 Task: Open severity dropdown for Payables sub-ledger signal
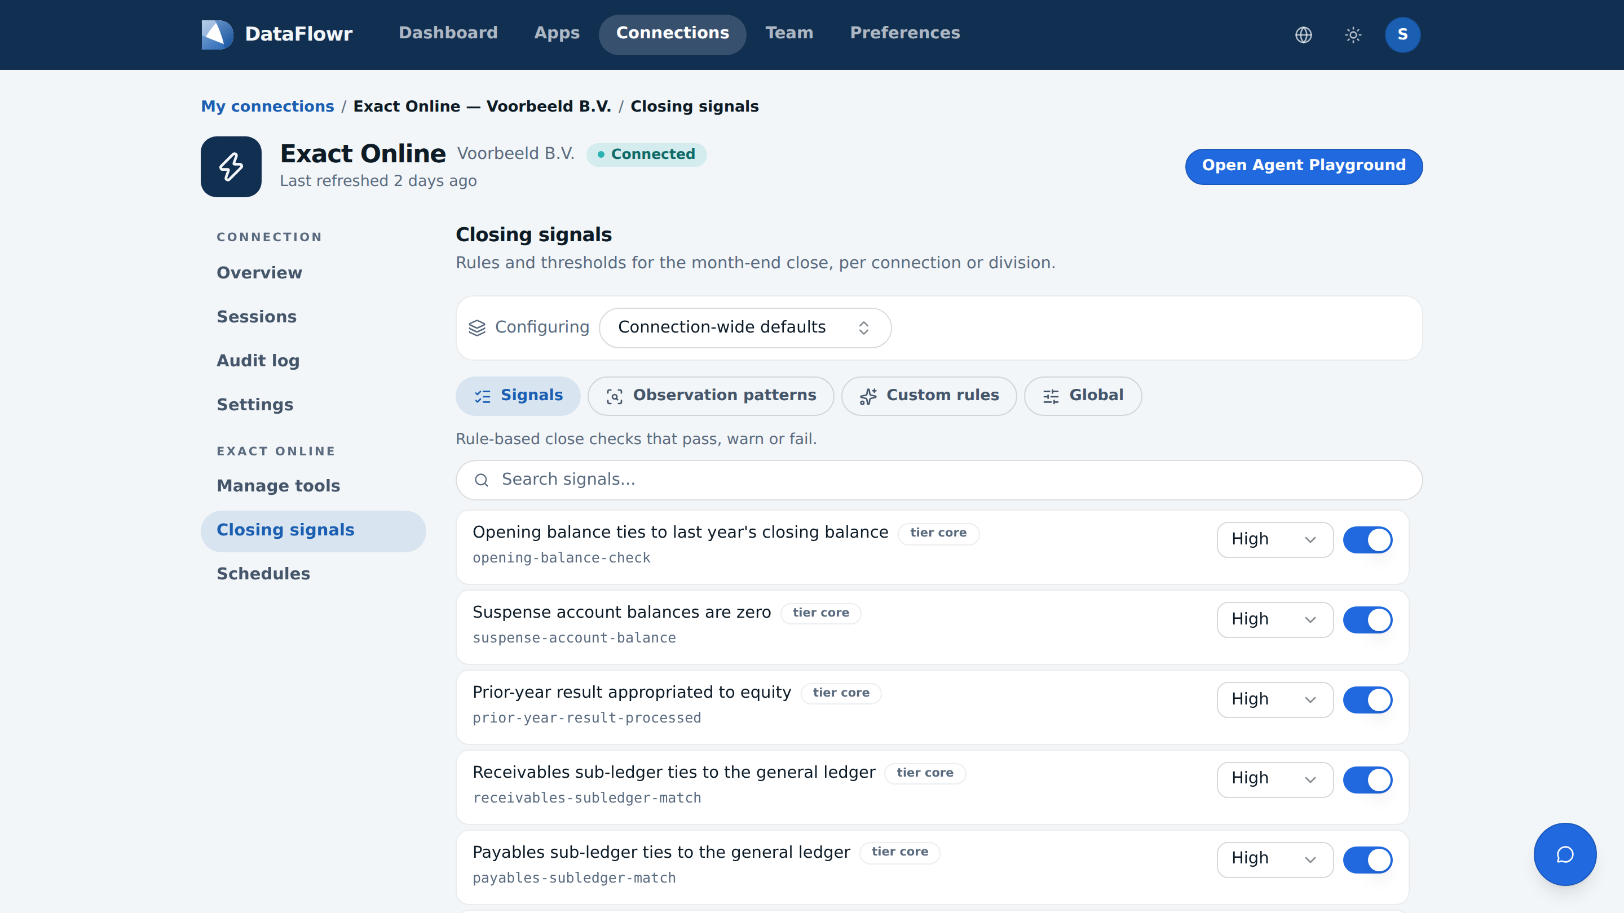(x=1275, y=860)
